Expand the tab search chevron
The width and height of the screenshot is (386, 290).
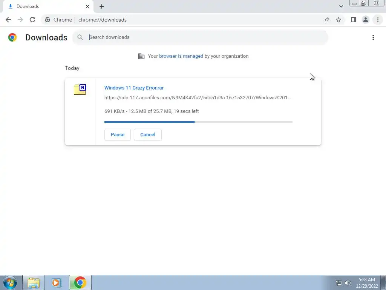[x=341, y=6]
